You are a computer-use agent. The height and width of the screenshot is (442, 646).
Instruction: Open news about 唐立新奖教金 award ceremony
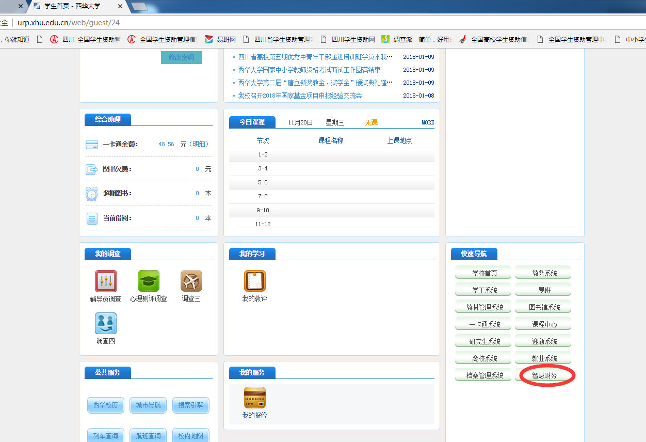point(315,83)
